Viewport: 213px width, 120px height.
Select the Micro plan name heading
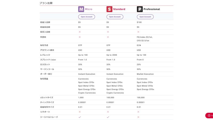[88, 9]
